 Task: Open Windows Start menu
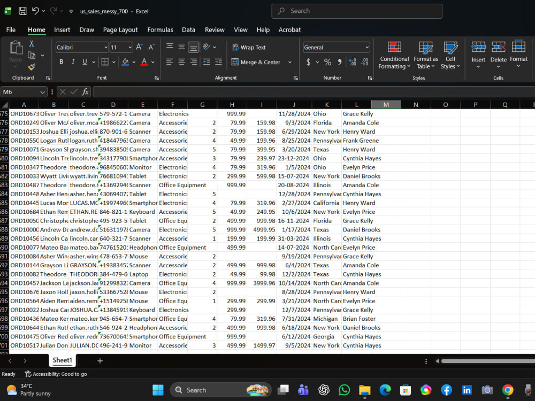click(x=158, y=390)
